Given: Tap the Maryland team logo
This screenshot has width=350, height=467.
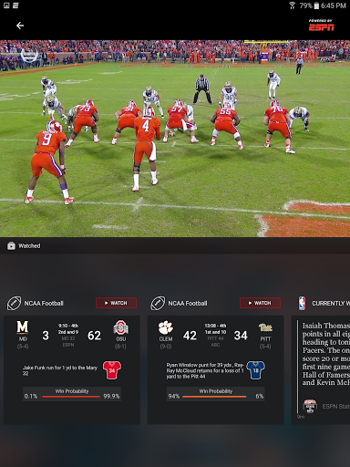Looking at the screenshot, I should pyautogui.click(x=23, y=327).
